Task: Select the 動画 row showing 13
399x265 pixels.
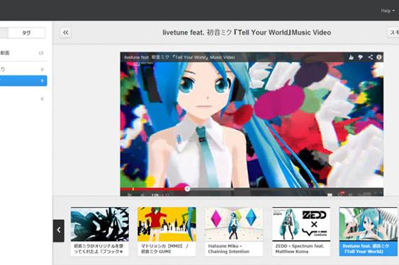Action: pos(23,53)
